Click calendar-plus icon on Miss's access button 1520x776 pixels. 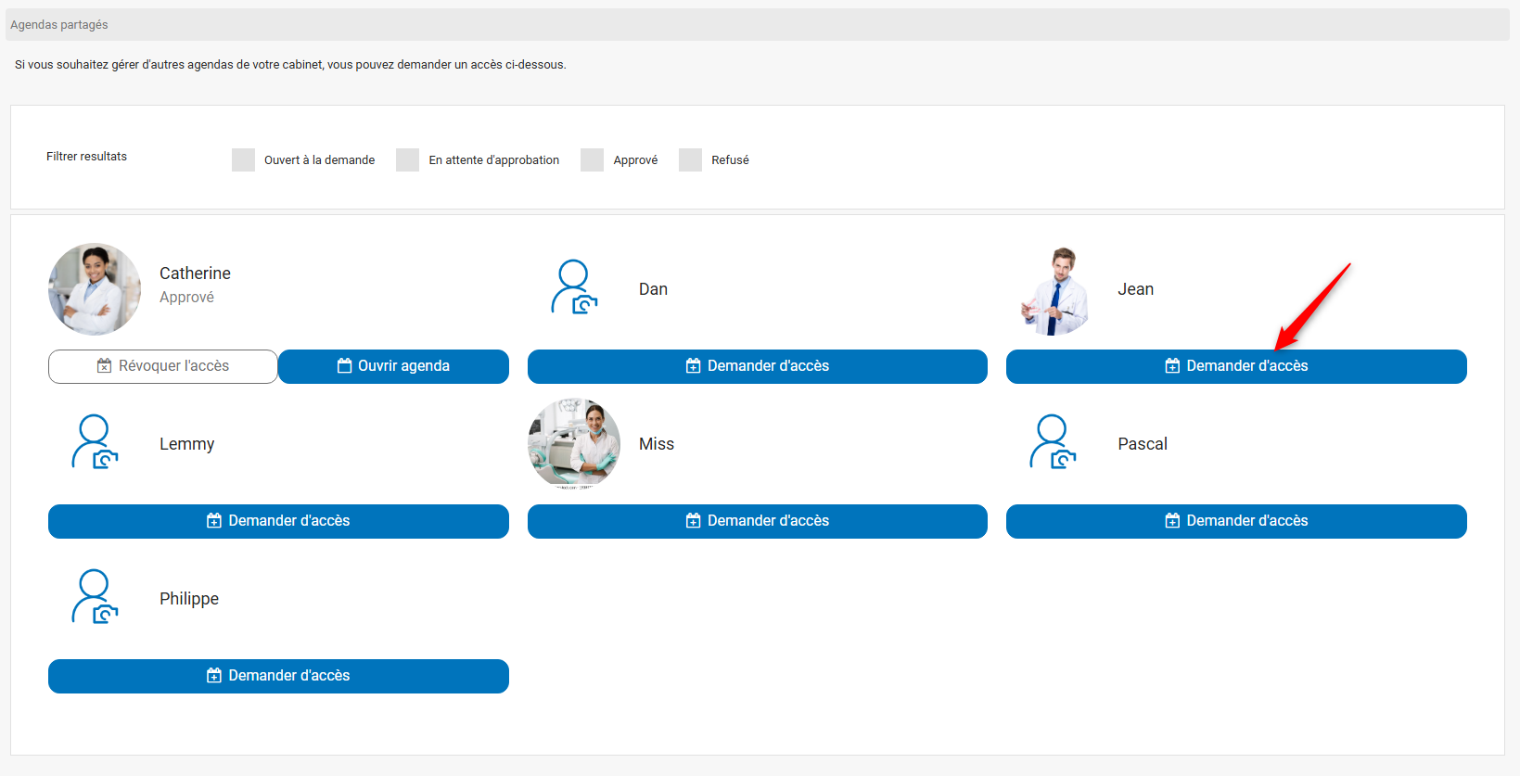coord(693,521)
